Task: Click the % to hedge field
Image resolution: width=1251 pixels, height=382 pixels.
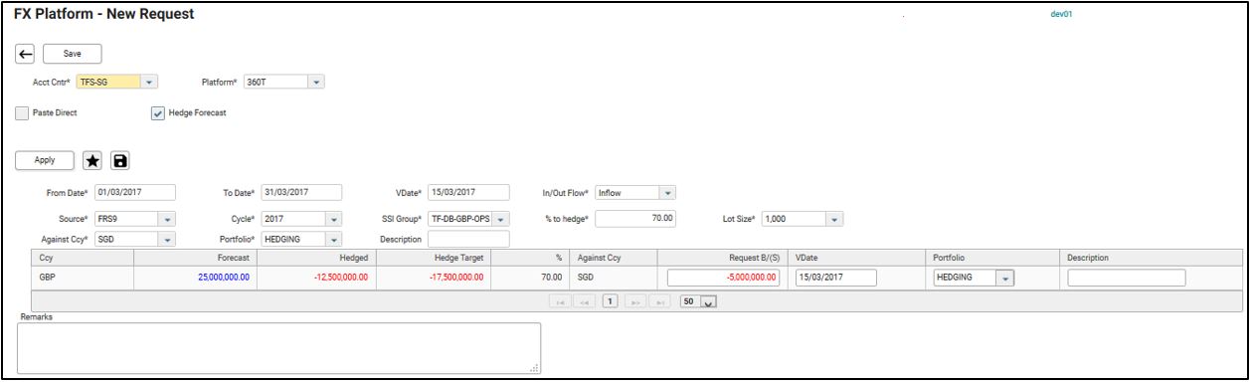Action: [x=635, y=219]
